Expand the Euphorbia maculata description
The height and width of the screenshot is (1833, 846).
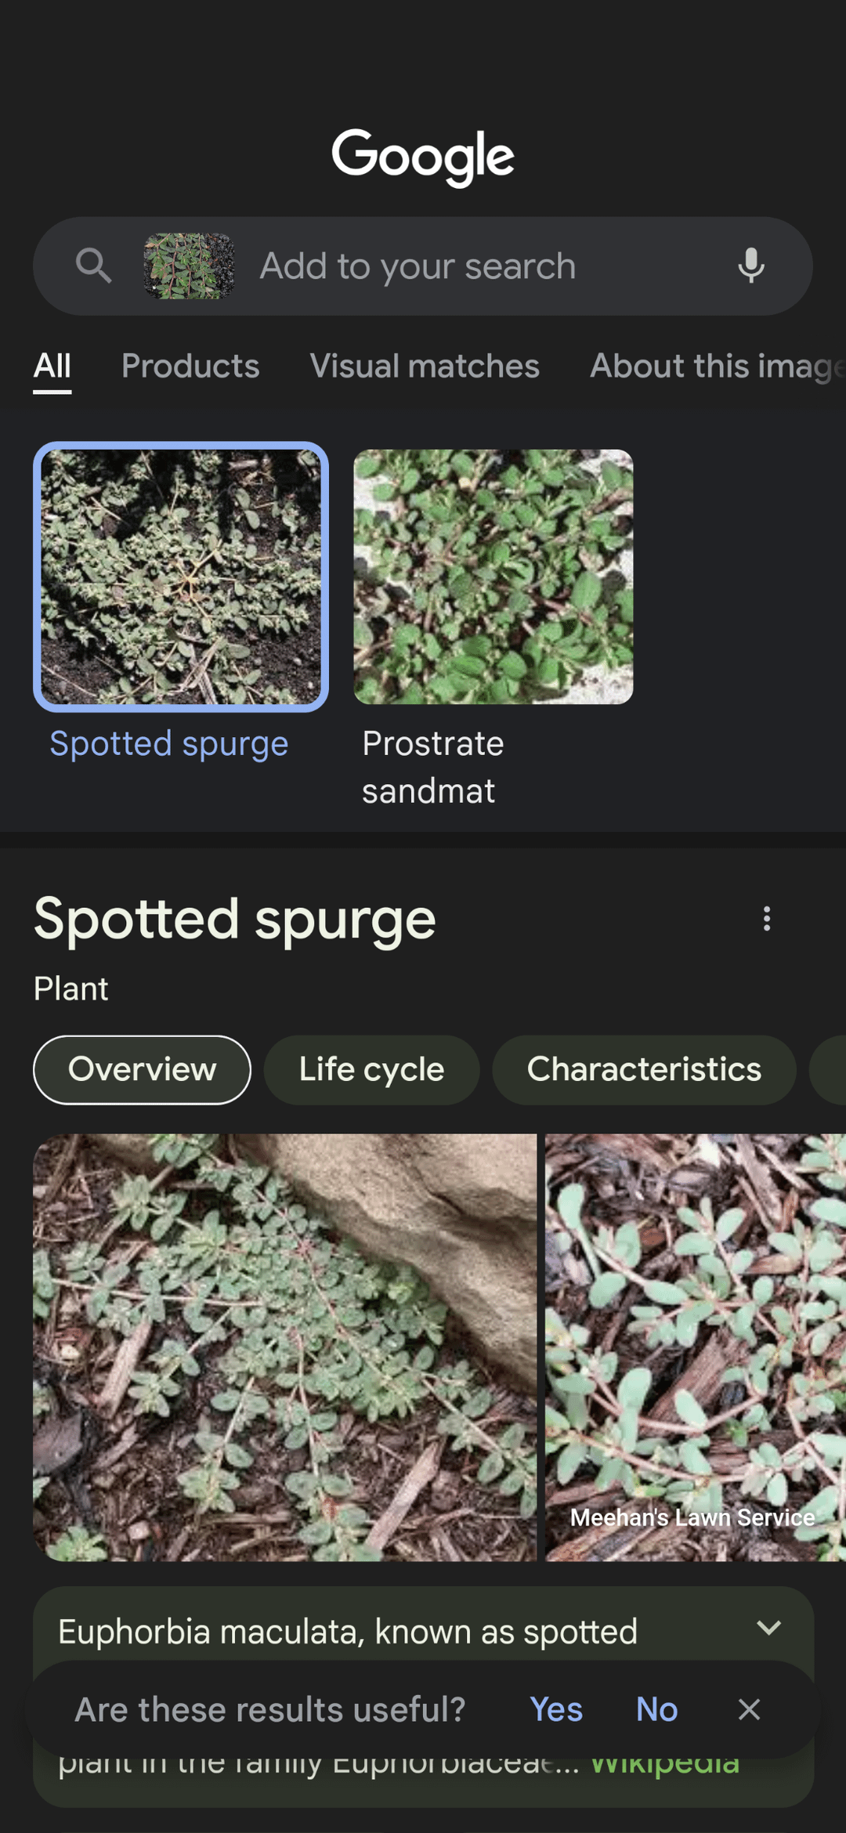pos(768,1628)
